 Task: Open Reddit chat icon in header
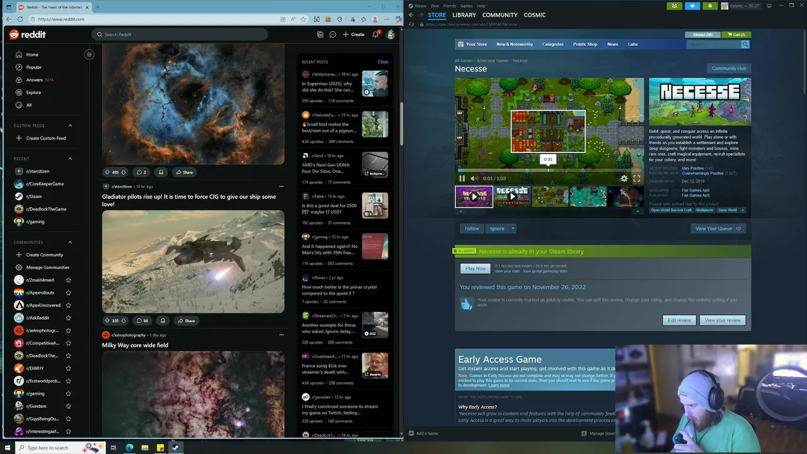point(333,35)
